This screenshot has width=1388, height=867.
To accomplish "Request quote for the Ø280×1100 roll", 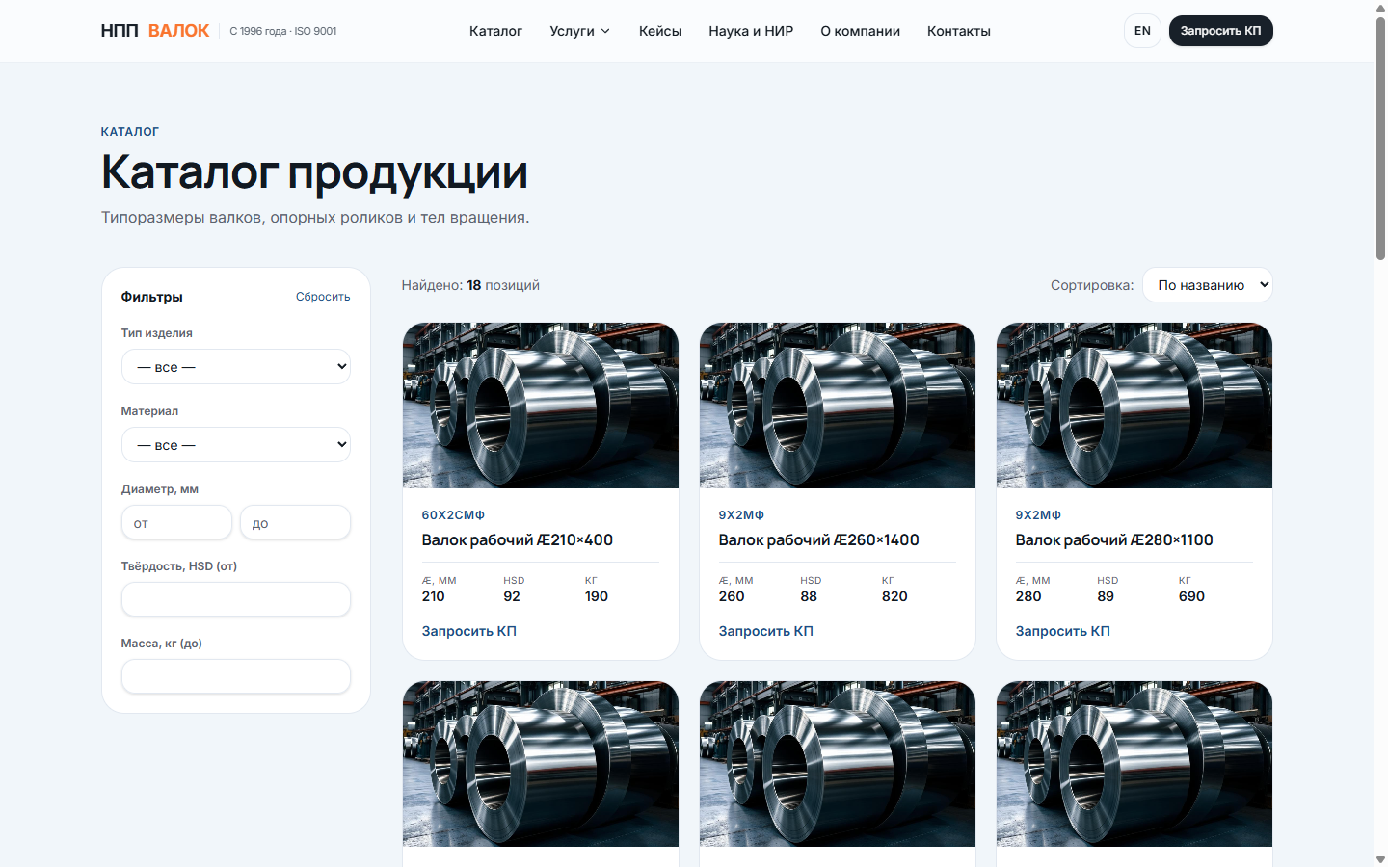I will 1063,631.
